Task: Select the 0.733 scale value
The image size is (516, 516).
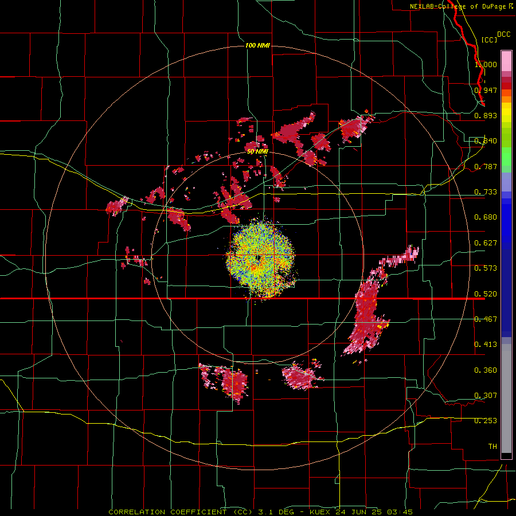Action: click(486, 192)
